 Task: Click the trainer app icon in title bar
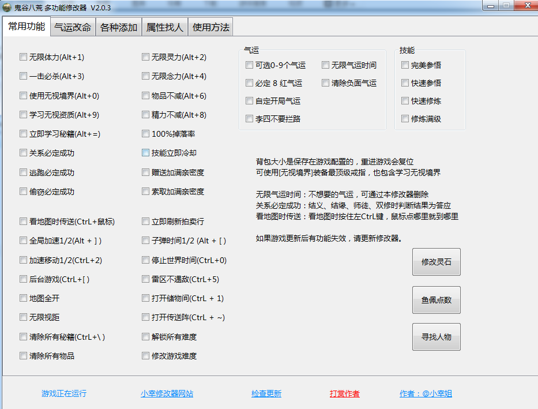coord(7,7)
